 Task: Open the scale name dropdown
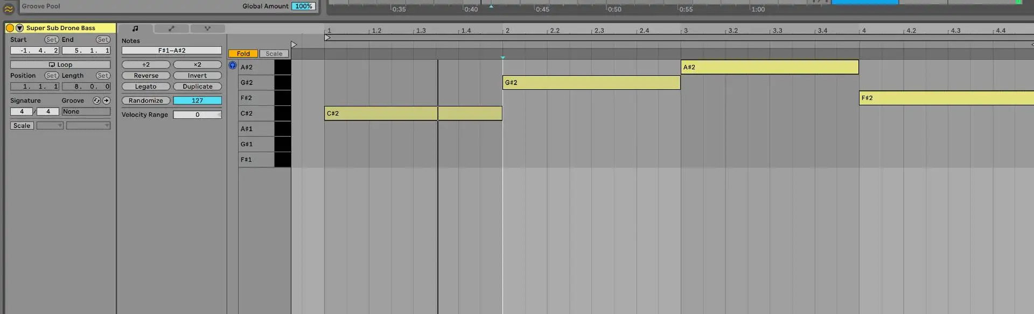tap(88, 126)
